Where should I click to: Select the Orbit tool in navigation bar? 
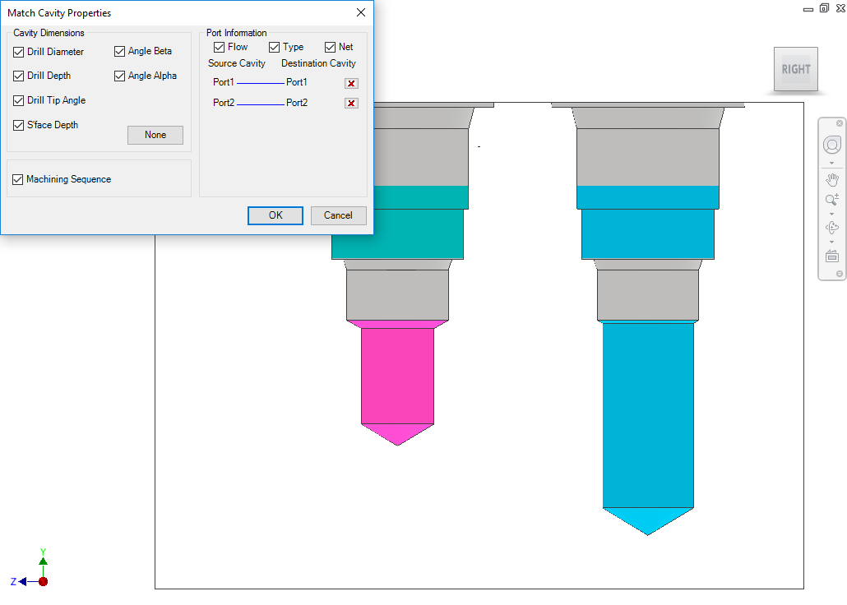tap(831, 228)
